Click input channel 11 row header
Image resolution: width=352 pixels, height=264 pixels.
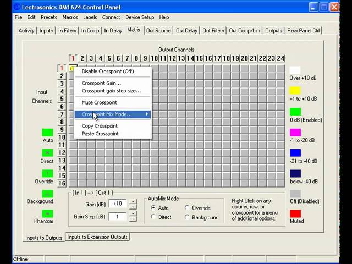click(x=62, y=145)
